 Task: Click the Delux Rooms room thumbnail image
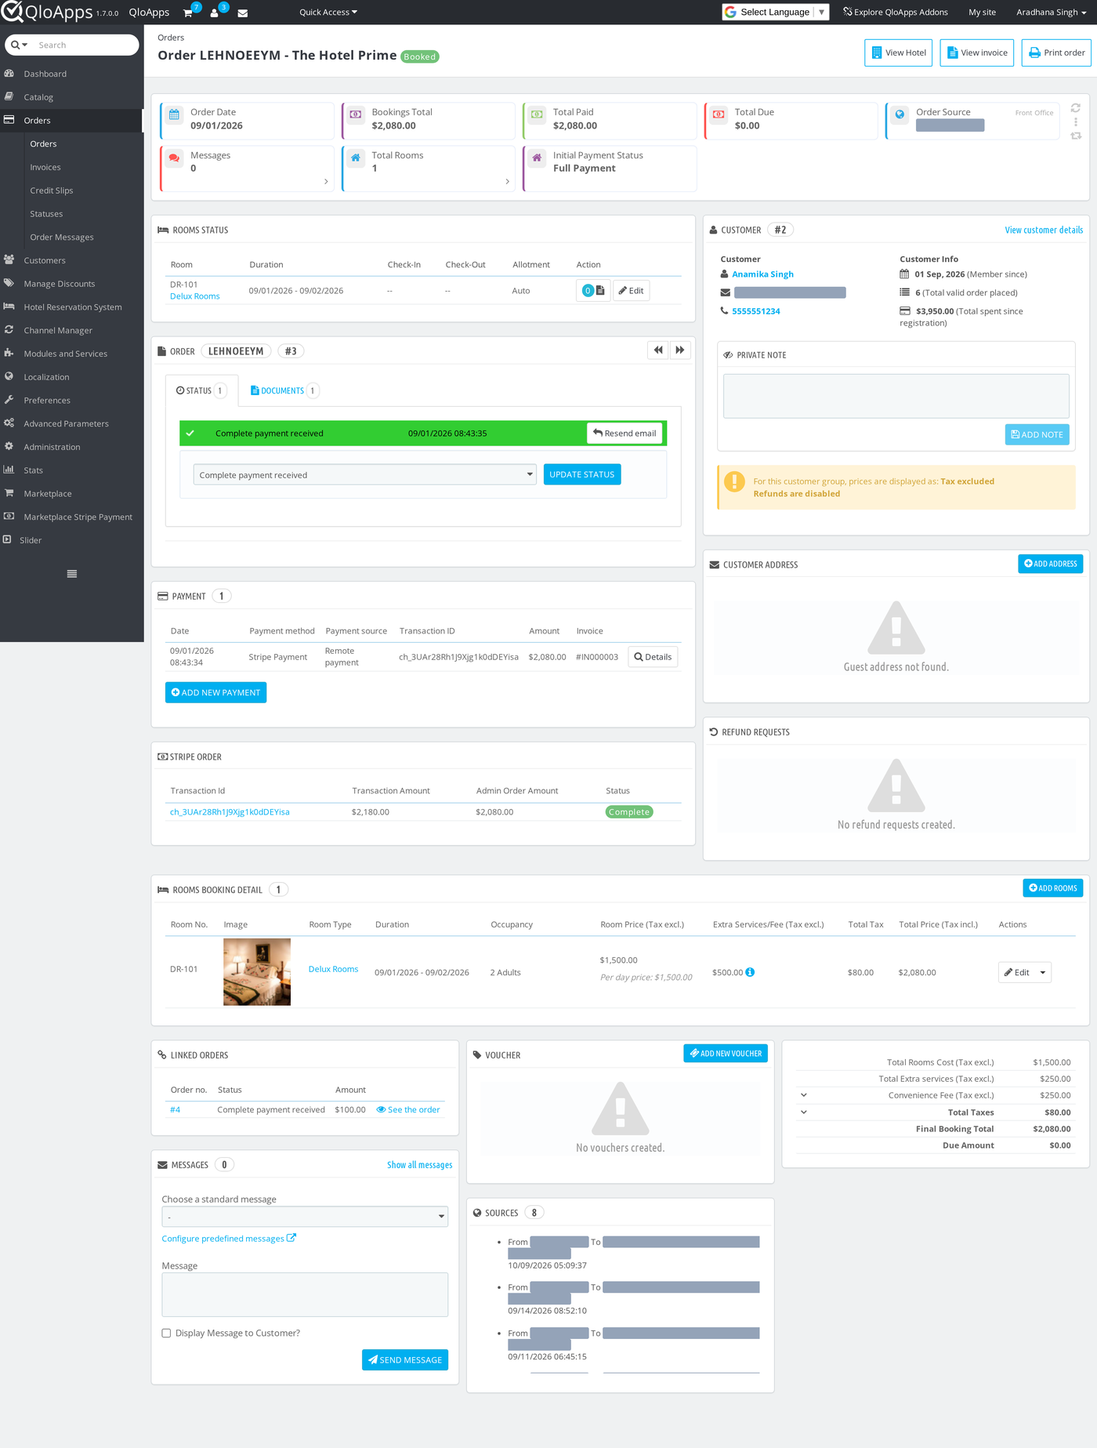coord(257,972)
